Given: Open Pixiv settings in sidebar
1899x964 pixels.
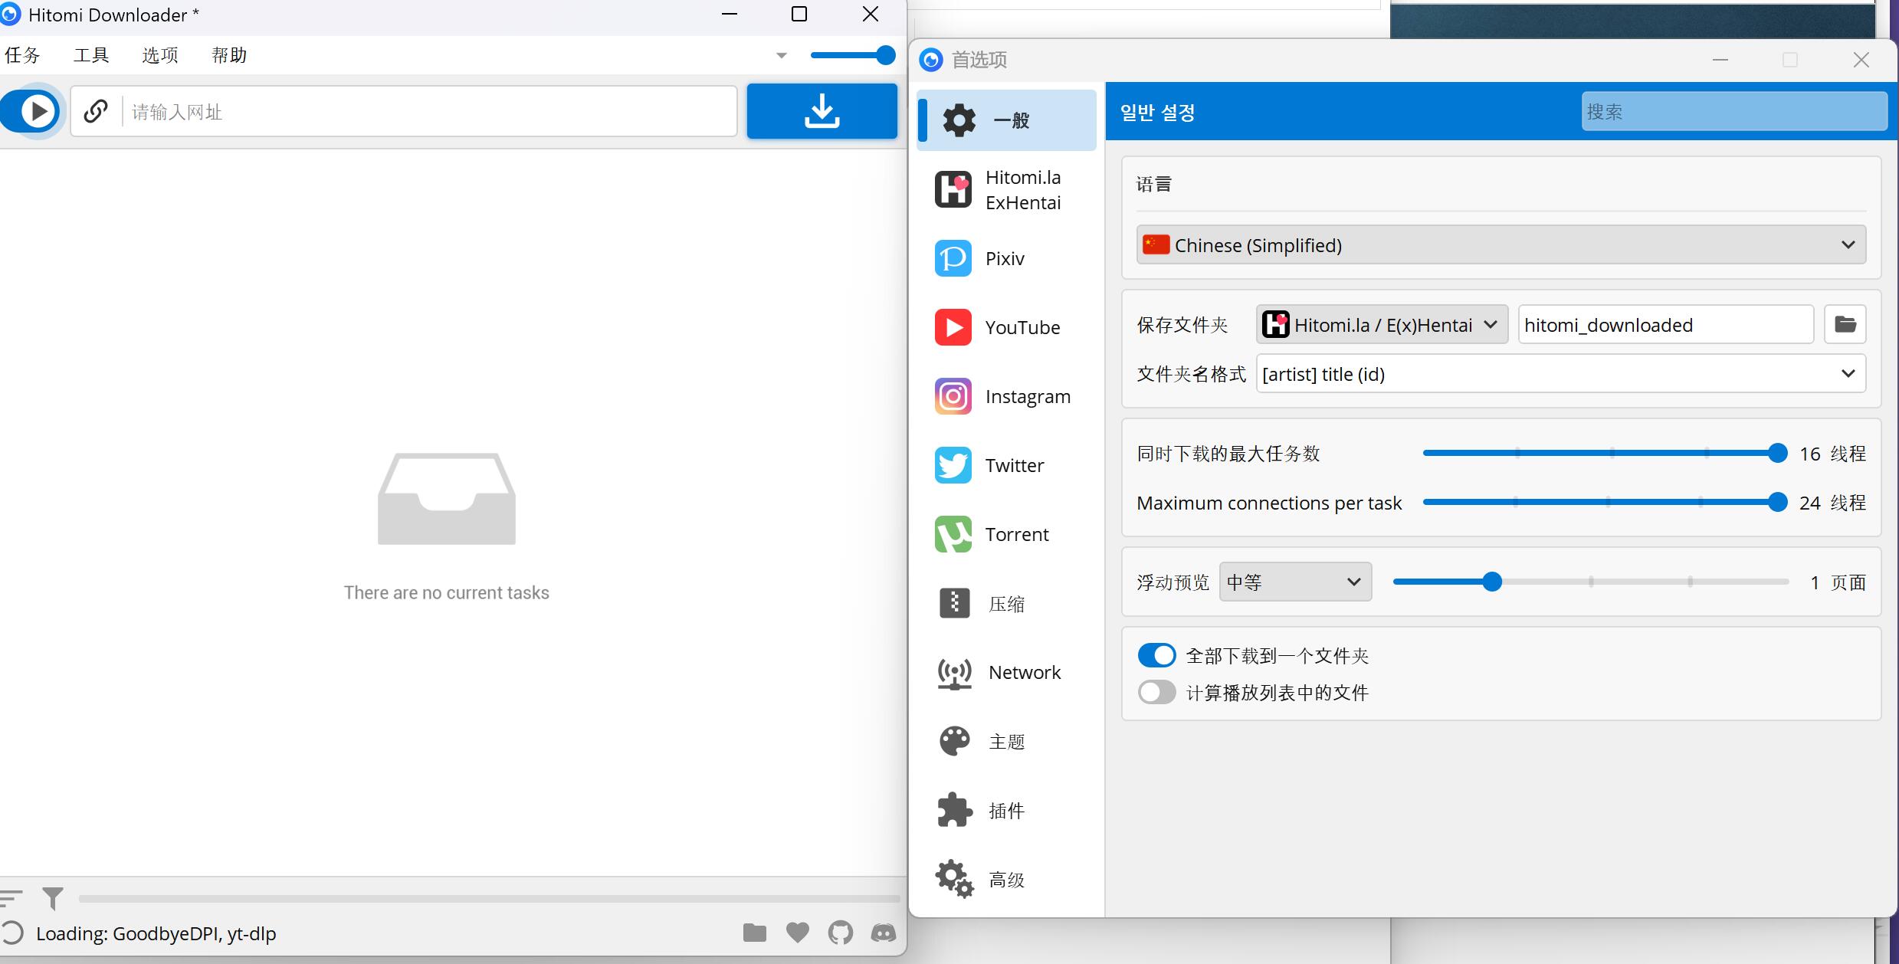Looking at the screenshot, I should coord(1005,258).
